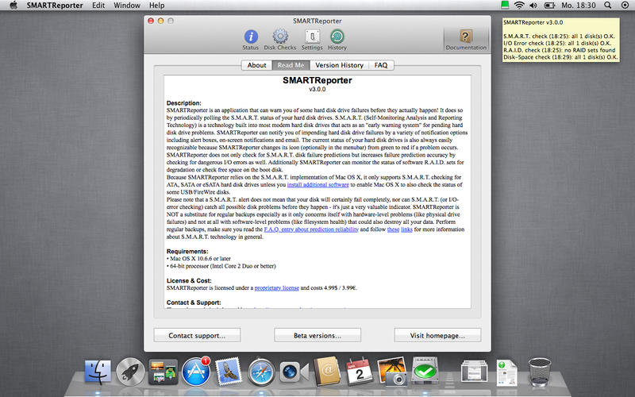Click the R.A.I.D. check status line

point(560,50)
